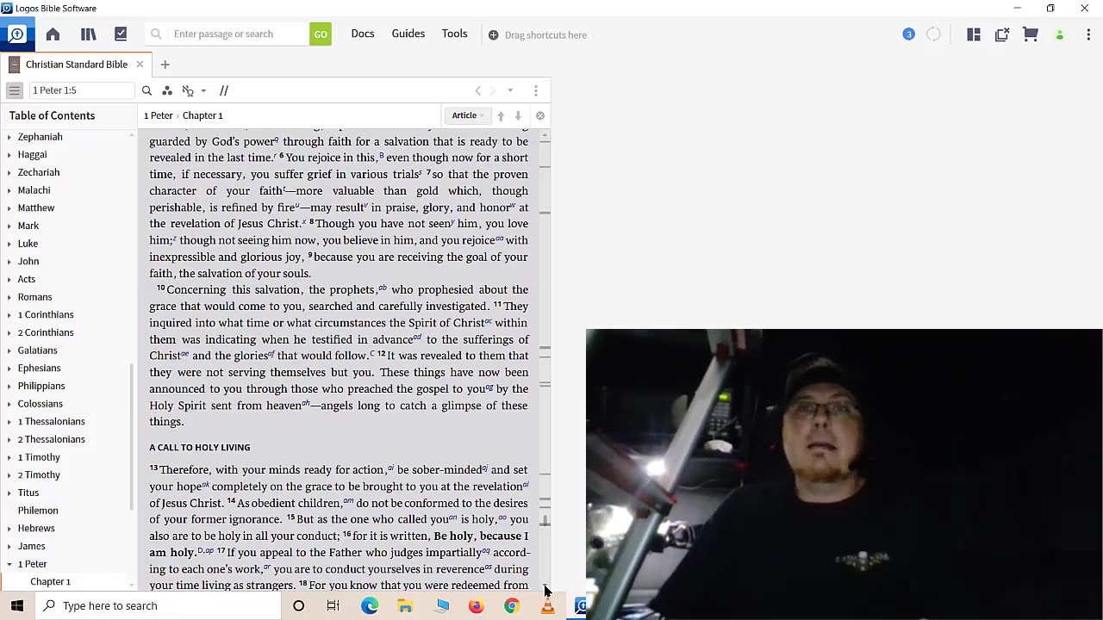Select the Christian Standard Bible tab
This screenshot has width=1103, height=620.
[x=77, y=65]
